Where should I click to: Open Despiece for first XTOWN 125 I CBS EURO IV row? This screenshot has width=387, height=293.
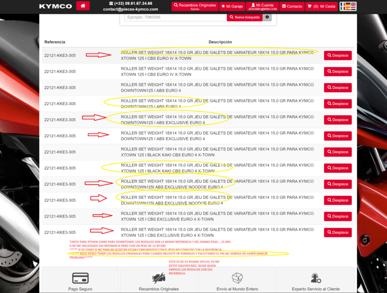coord(338,55)
